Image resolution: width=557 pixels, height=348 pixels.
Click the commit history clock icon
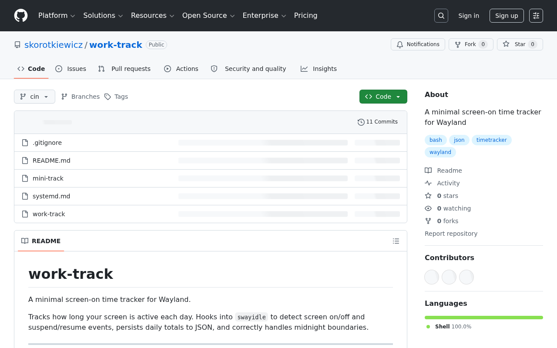tap(361, 122)
